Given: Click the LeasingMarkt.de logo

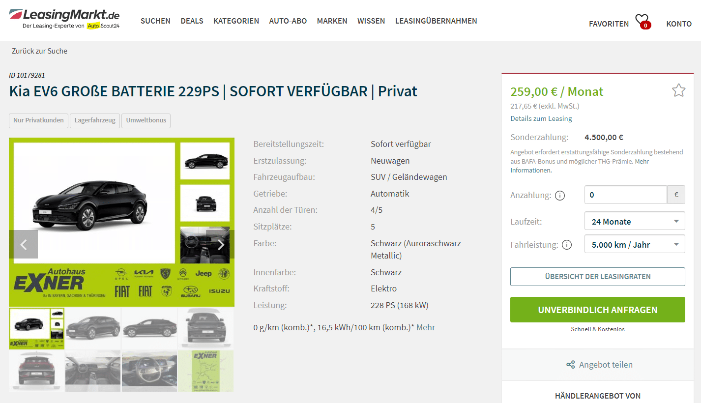Looking at the screenshot, I should coord(64,19).
